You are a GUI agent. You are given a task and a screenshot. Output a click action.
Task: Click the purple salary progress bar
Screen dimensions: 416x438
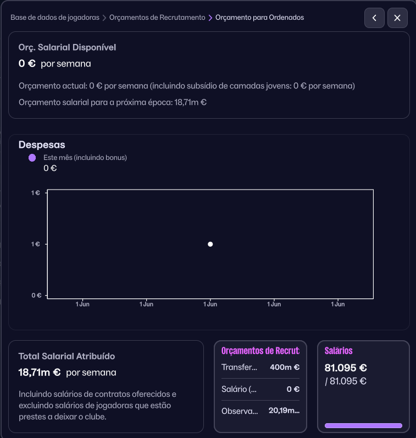pos(363,425)
